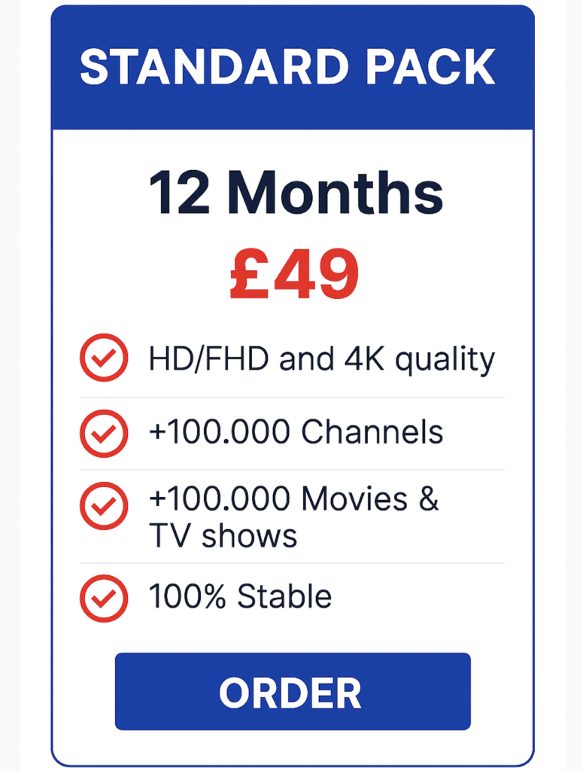The height and width of the screenshot is (771, 583).
Task: Click the checkmark next to +100.000 Channels
Action: [x=104, y=433]
